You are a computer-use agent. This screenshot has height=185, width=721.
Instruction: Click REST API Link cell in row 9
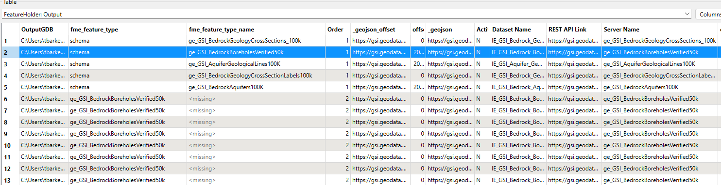click(x=574, y=134)
